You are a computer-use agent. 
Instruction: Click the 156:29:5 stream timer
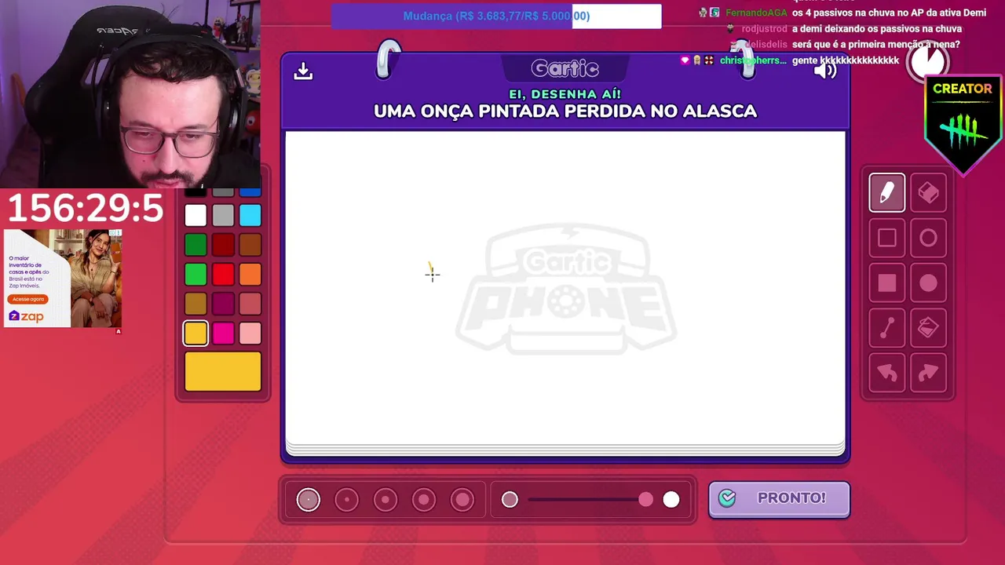85,209
